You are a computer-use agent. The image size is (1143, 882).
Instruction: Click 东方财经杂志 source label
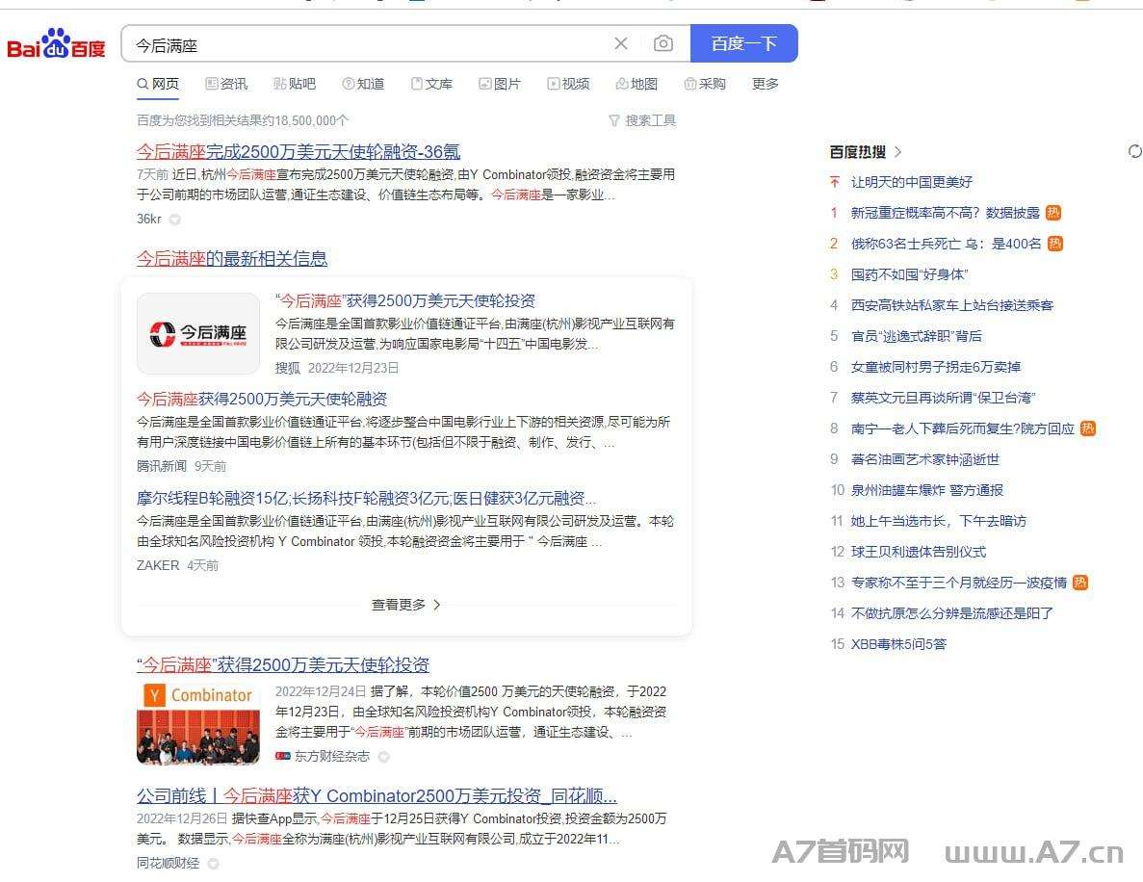[331, 757]
